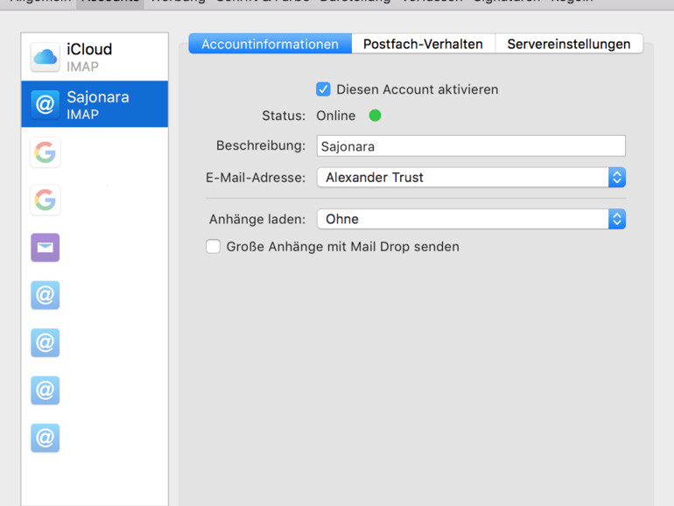This screenshot has height=506, width=674.
Task: Select the iCloud cloud account icon
Action: [46, 57]
